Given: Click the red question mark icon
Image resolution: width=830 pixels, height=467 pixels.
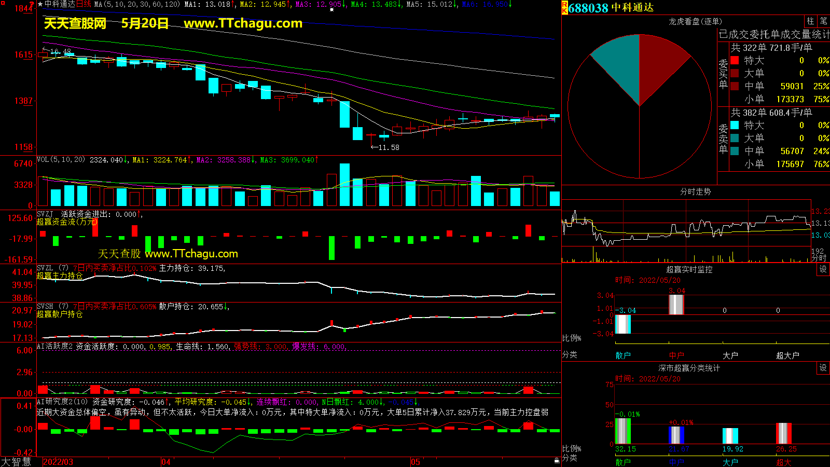Looking at the screenshot, I should coord(32,4).
